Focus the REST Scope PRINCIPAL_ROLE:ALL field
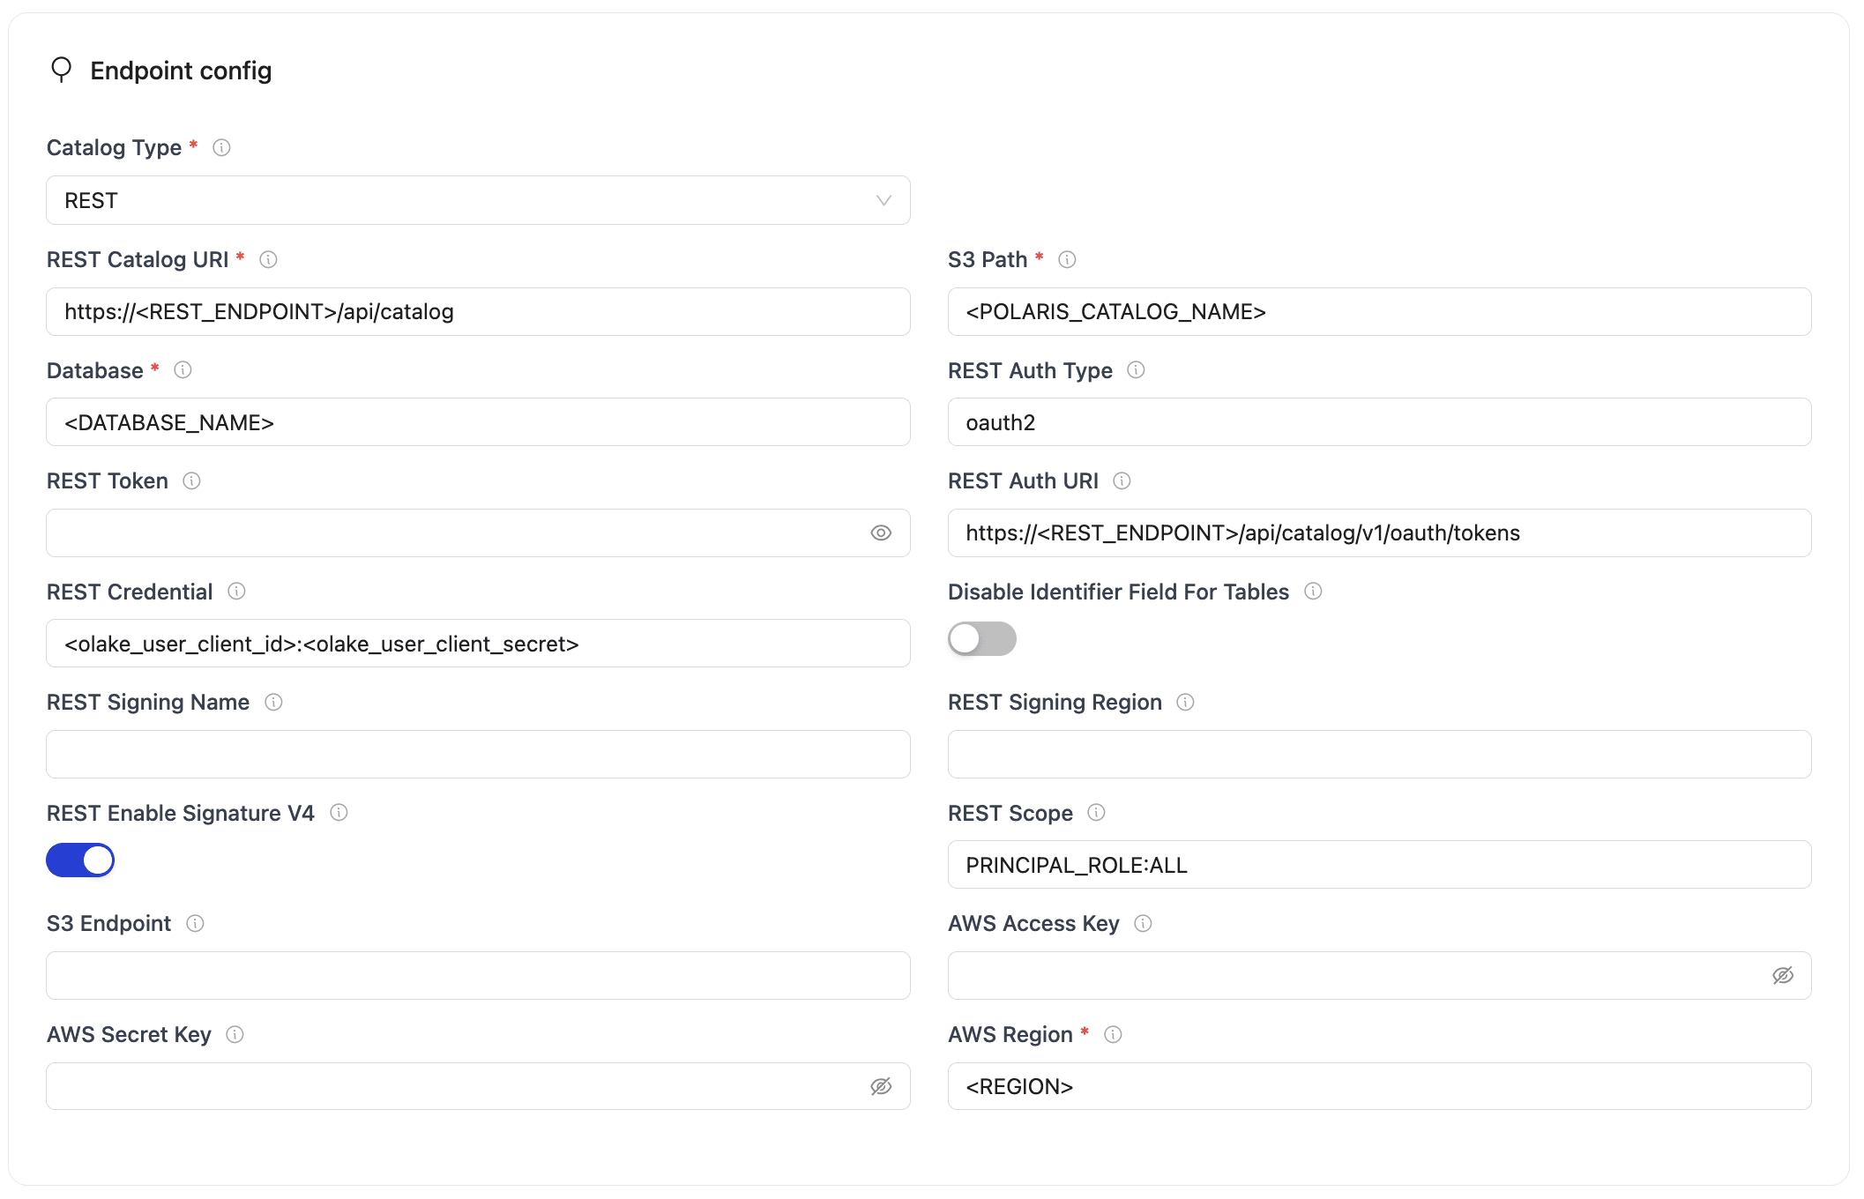The width and height of the screenshot is (1864, 1199). point(1378,866)
